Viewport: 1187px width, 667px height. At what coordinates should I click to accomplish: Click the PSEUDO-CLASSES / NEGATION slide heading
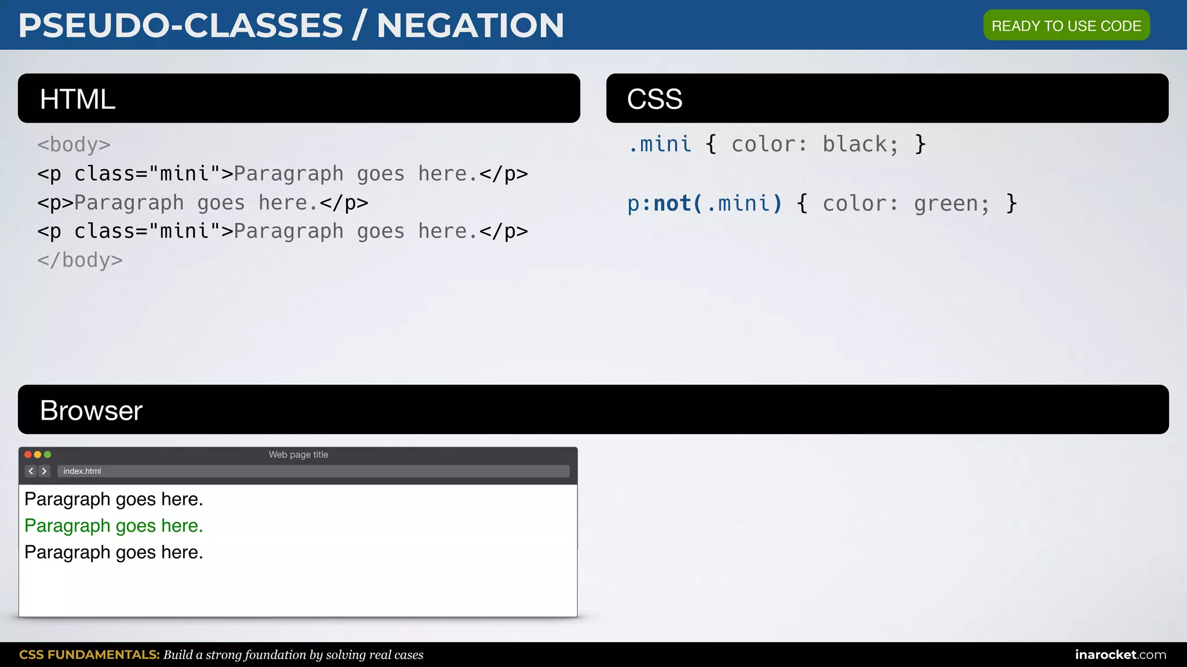pyautogui.click(x=291, y=25)
